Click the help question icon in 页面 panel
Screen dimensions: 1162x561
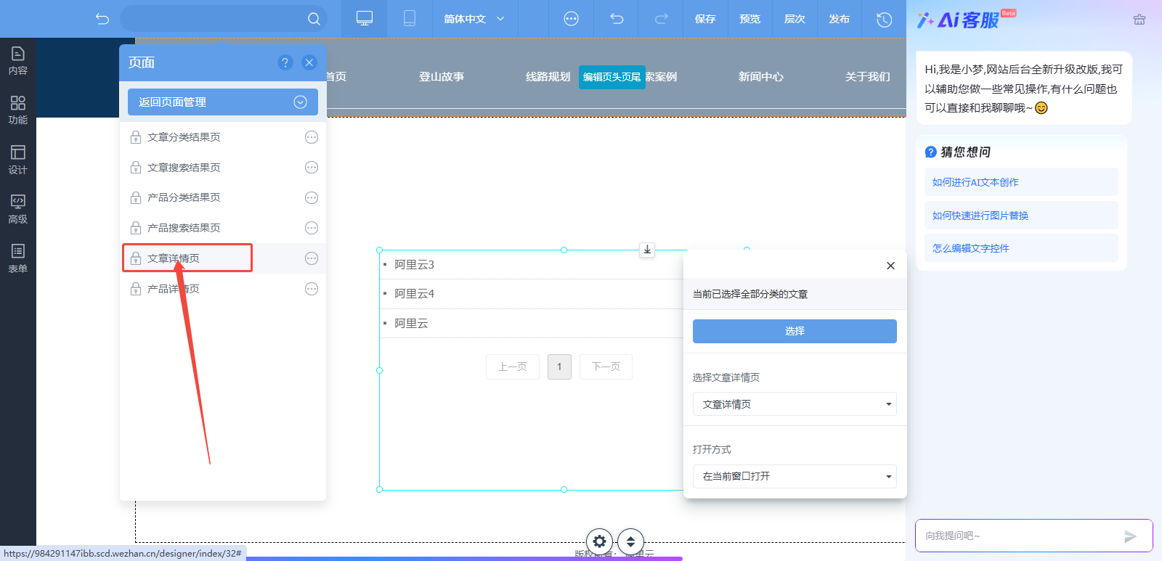285,62
